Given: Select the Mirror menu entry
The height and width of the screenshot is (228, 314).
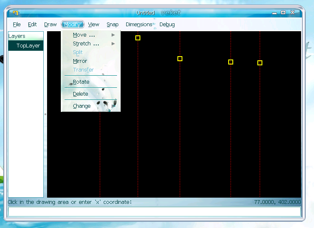Looking at the screenshot, I should [90, 61].
